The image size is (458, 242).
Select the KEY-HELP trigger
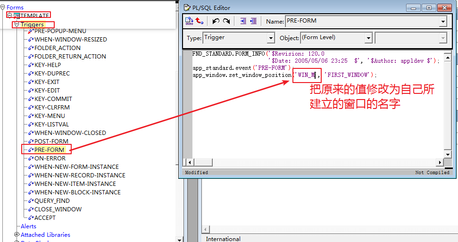[x=48, y=65]
